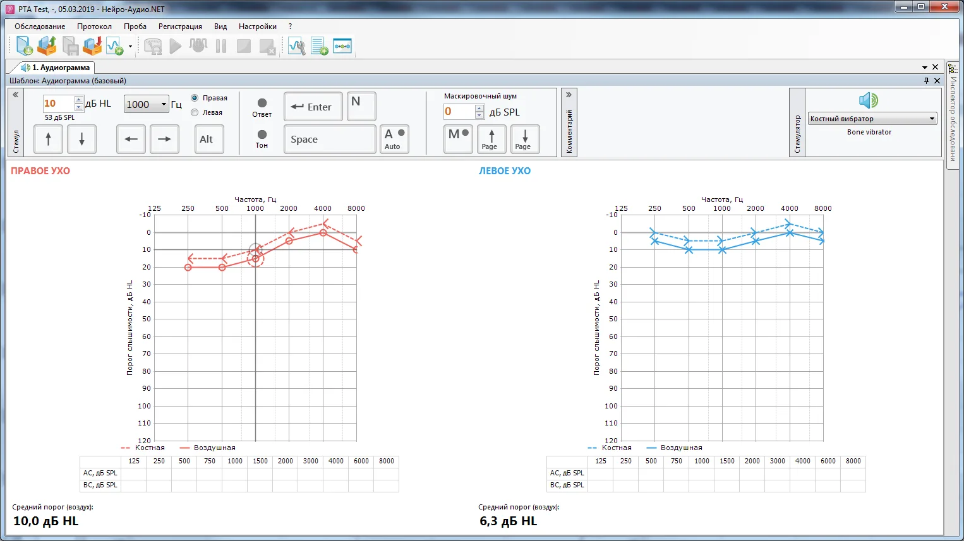
Task: Click the add protocol document icon
Action: click(319, 46)
